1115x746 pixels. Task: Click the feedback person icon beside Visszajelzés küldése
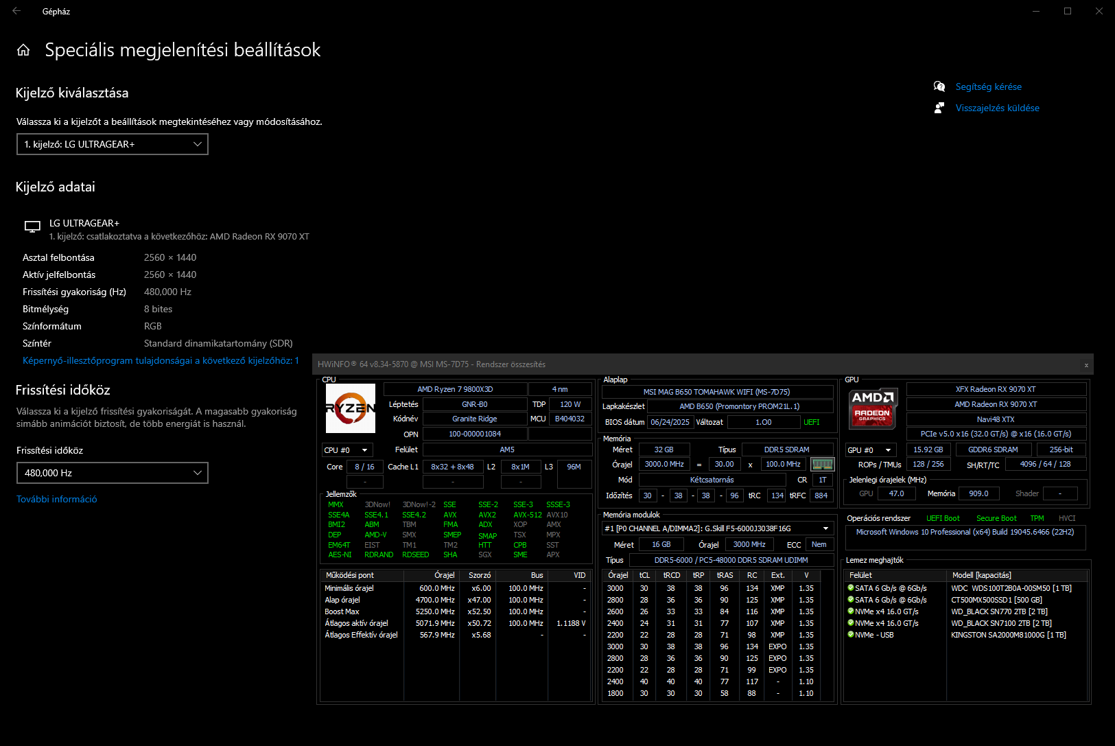(939, 108)
